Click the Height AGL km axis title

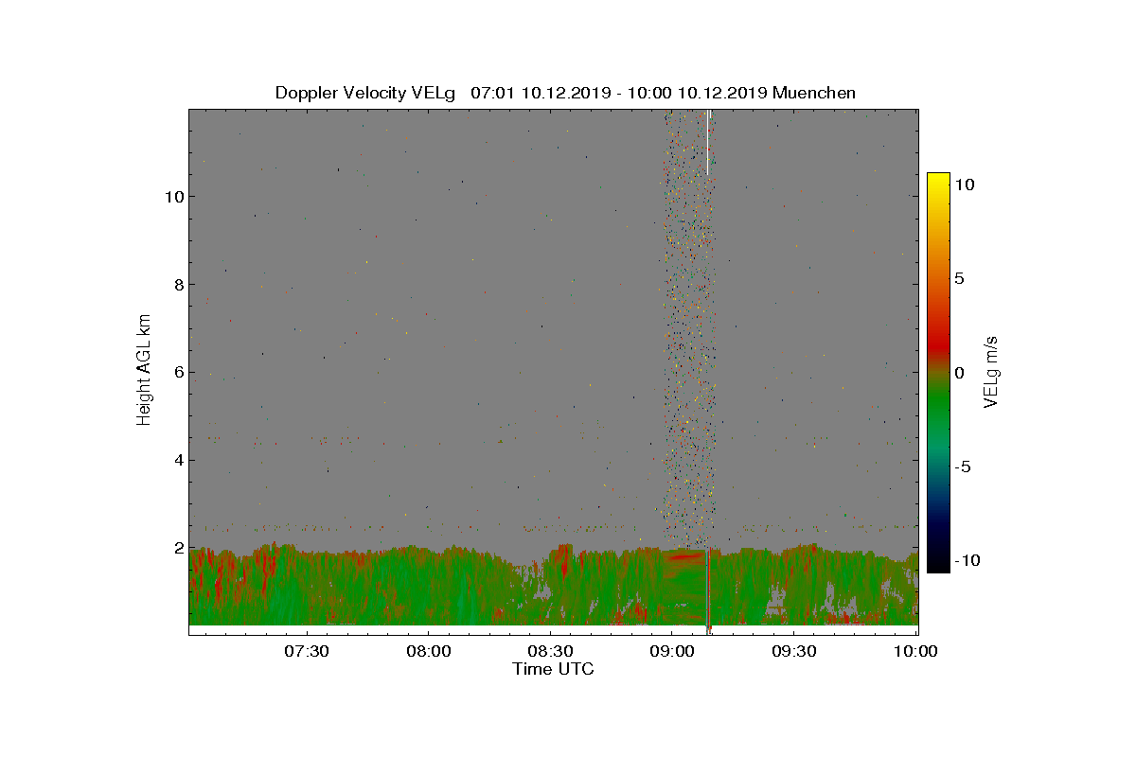[144, 370]
